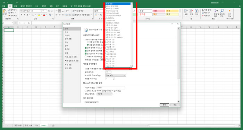The image size is (243, 130).
Task: Click the fill color bucket icon
Action: click(x=39, y=15)
